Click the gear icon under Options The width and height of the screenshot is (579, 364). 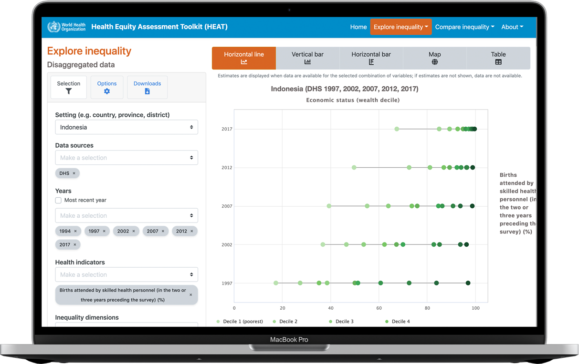click(x=107, y=91)
